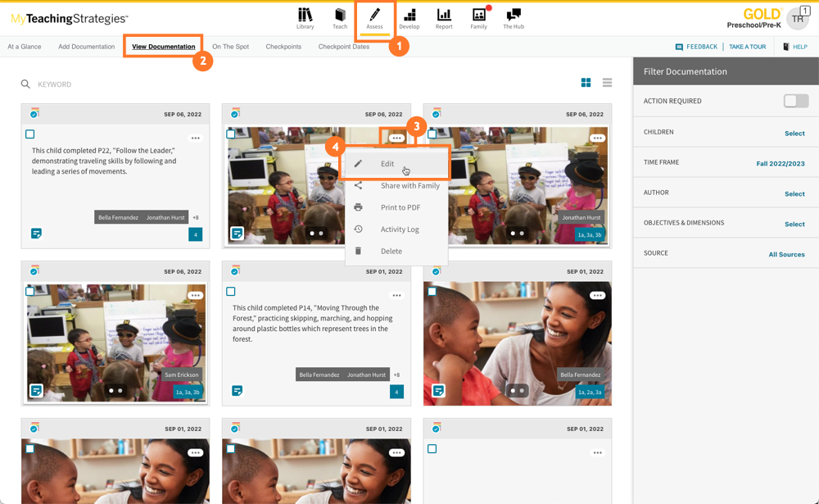Check the box on the P22 documentation card

[x=30, y=134]
